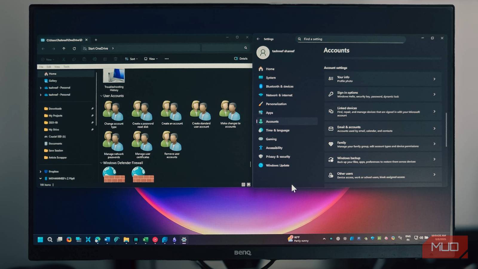The image size is (478, 269).
Task: Select Apps in Settings sidebar
Action: coord(287,113)
